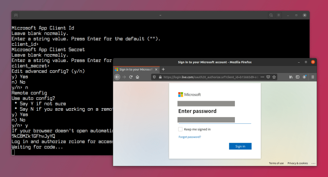Open tracking protection shield in address bar
Image resolution: width=328 pixels, height=177 pixels.
pos(154,77)
